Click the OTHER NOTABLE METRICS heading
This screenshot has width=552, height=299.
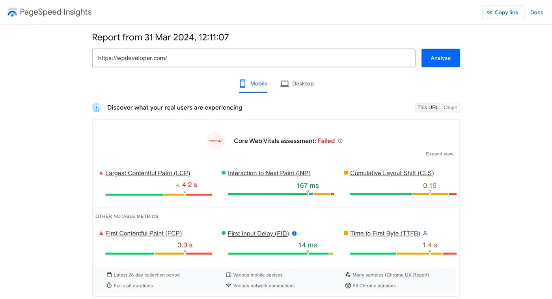pyautogui.click(x=127, y=217)
